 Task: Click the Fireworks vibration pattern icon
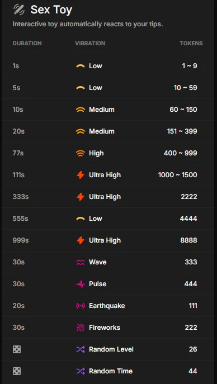(x=81, y=328)
